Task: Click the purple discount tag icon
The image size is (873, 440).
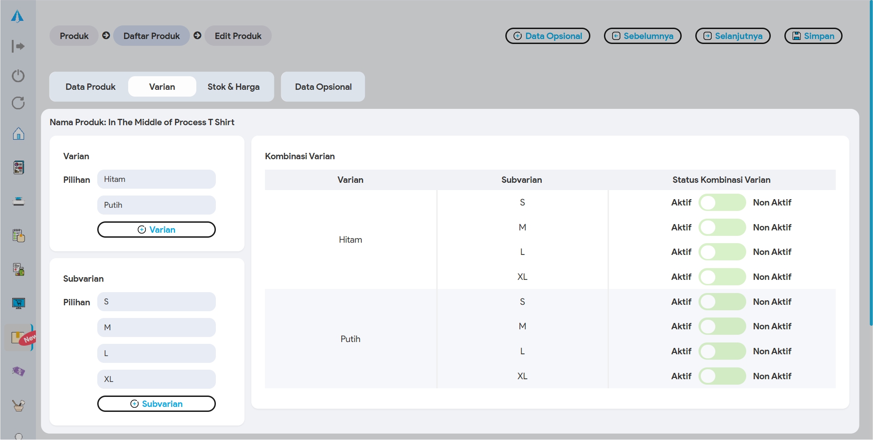Action: click(x=18, y=372)
